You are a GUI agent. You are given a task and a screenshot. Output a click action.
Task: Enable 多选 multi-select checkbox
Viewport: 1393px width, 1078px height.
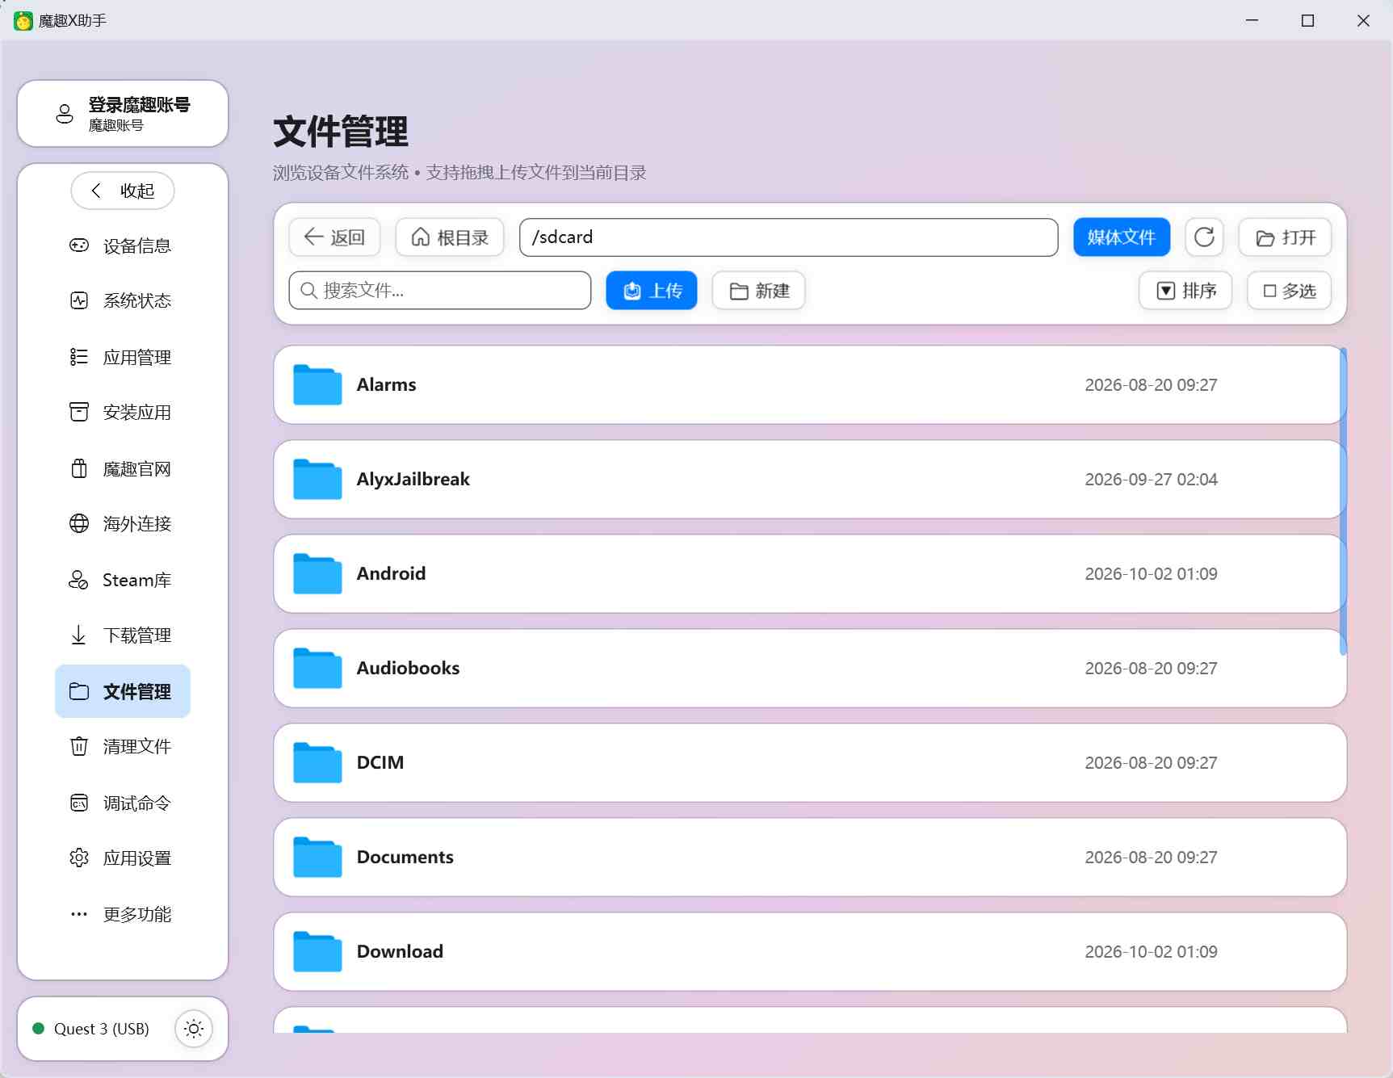1289,291
